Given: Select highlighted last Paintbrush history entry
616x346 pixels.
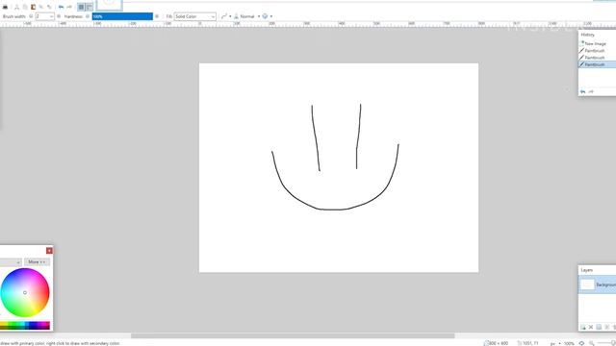Looking at the screenshot, I should [597, 64].
